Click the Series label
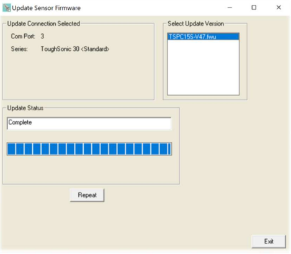291x254 pixels. [19, 49]
